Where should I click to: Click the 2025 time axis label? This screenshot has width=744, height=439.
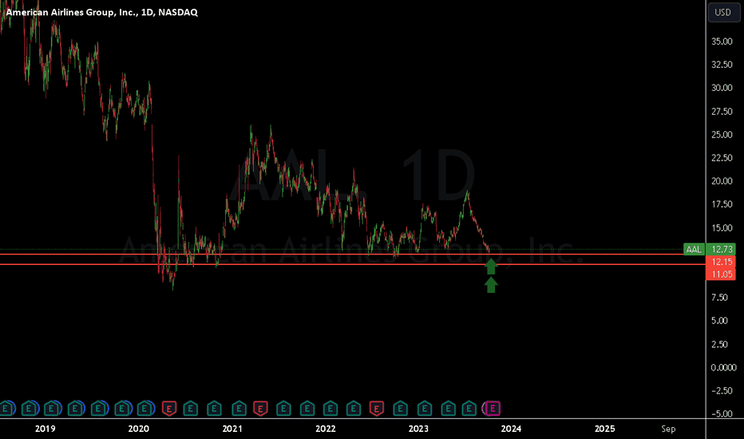(x=605, y=429)
